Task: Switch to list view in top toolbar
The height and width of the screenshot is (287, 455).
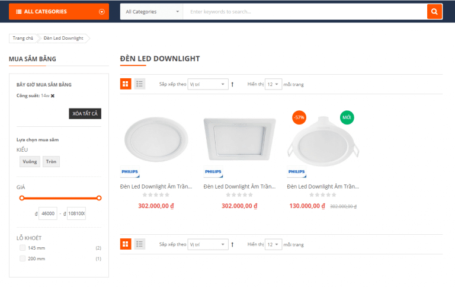Action: 140,84
